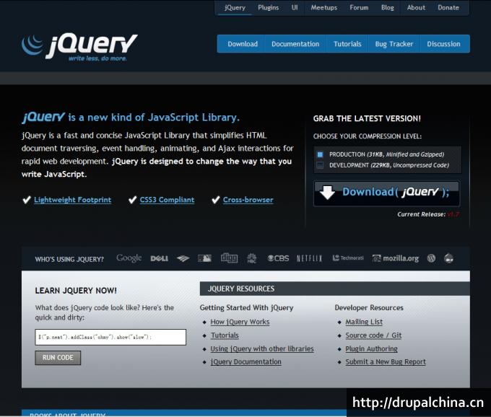Open the Donate tab

click(x=448, y=7)
